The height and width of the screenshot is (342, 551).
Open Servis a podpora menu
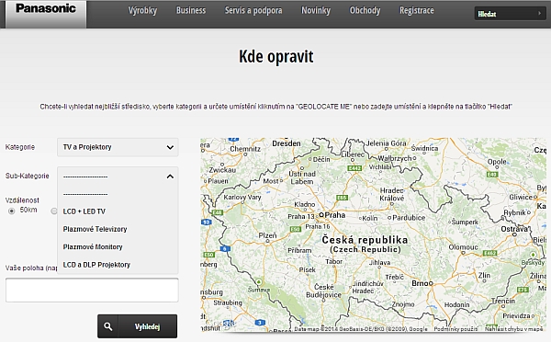pos(253,10)
